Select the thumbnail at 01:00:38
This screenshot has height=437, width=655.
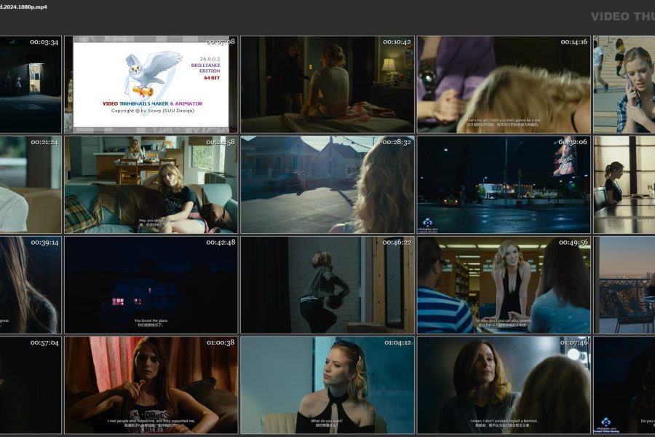coord(151,385)
